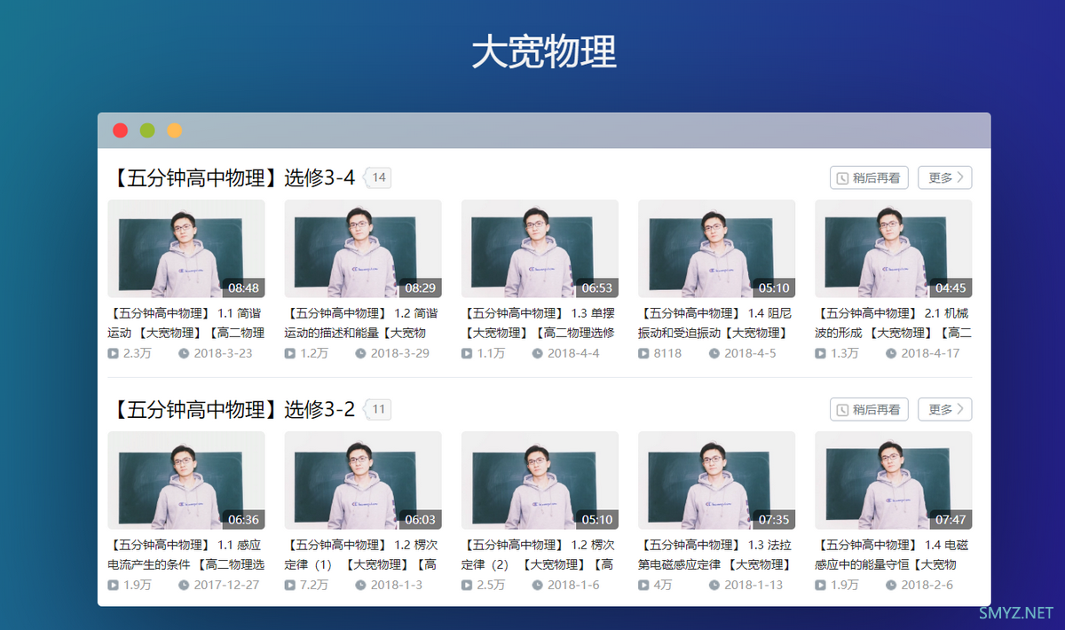The height and width of the screenshot is (630, 1065).
Task: Open the 1.4 电磁感应中的能量守恒 video thumbnail
Action: pyautogui.click(x=893, y=480)
